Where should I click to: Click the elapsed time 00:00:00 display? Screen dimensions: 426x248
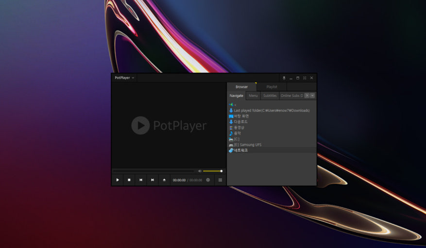179,180
